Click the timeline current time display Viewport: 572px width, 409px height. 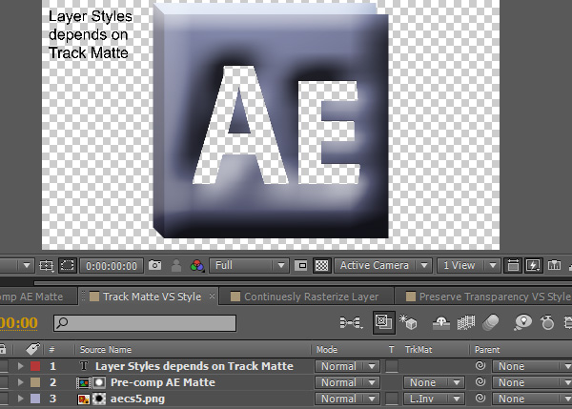click(19, 322)
